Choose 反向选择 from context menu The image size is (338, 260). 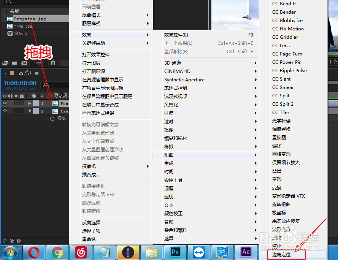110,222
